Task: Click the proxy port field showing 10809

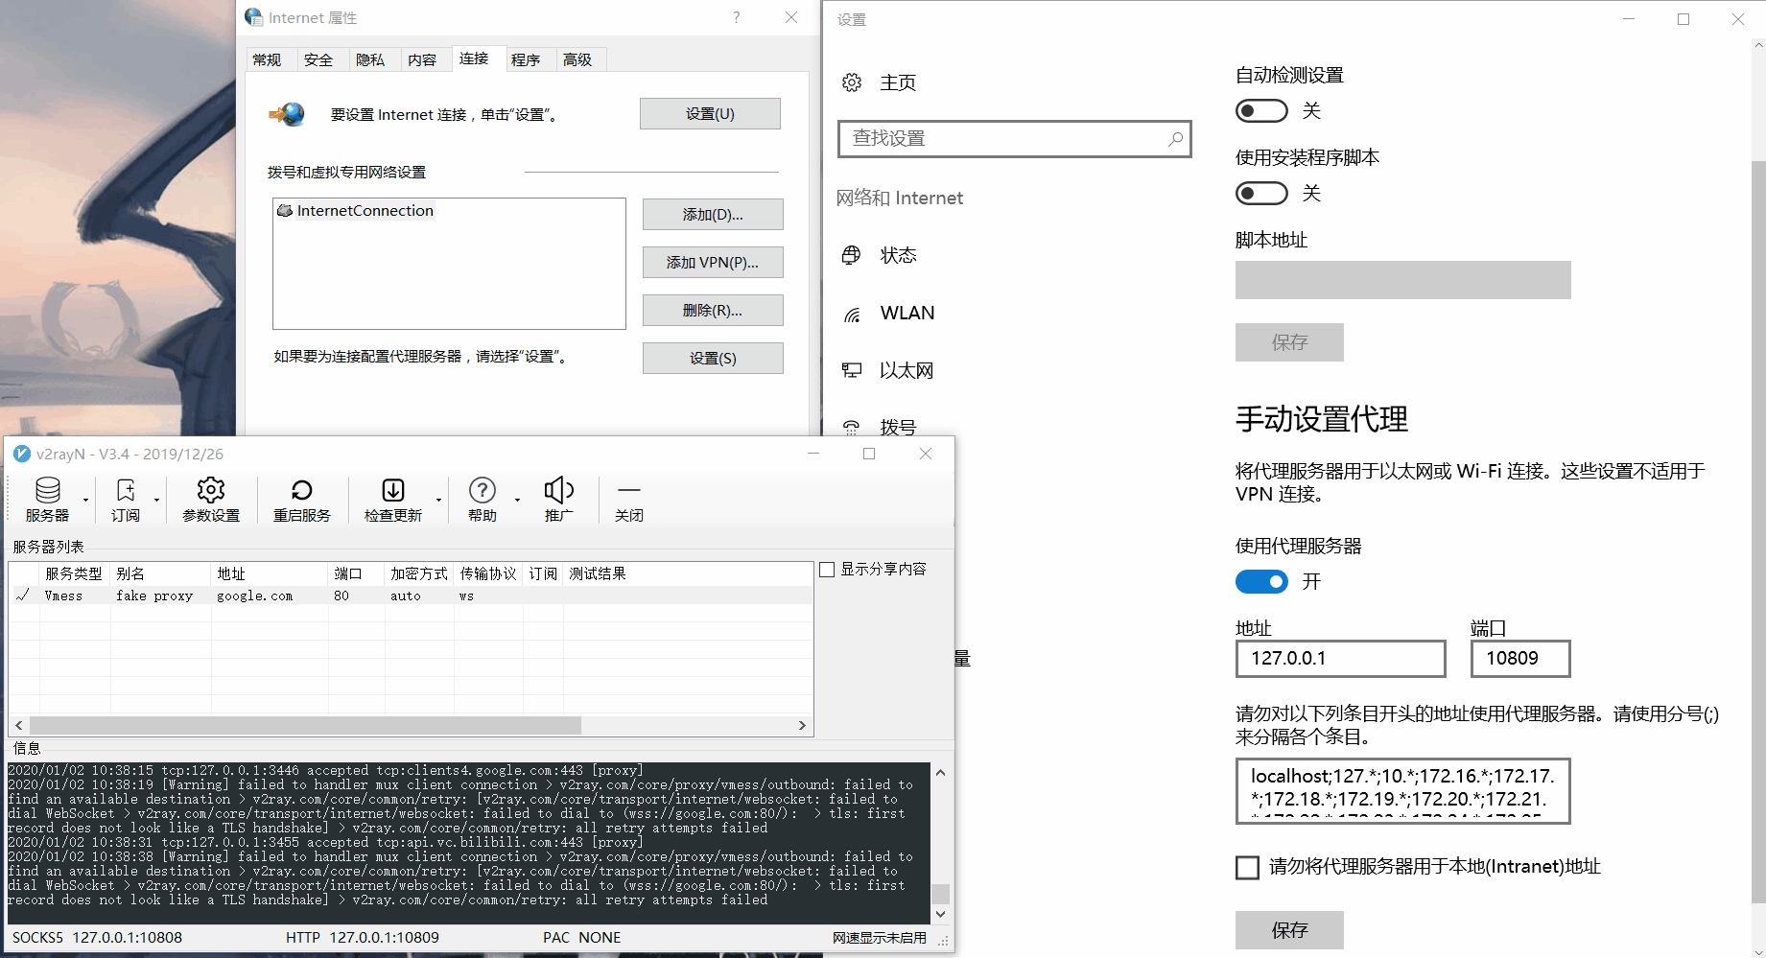Action: pyautogui.click(x=1519, y=659)
